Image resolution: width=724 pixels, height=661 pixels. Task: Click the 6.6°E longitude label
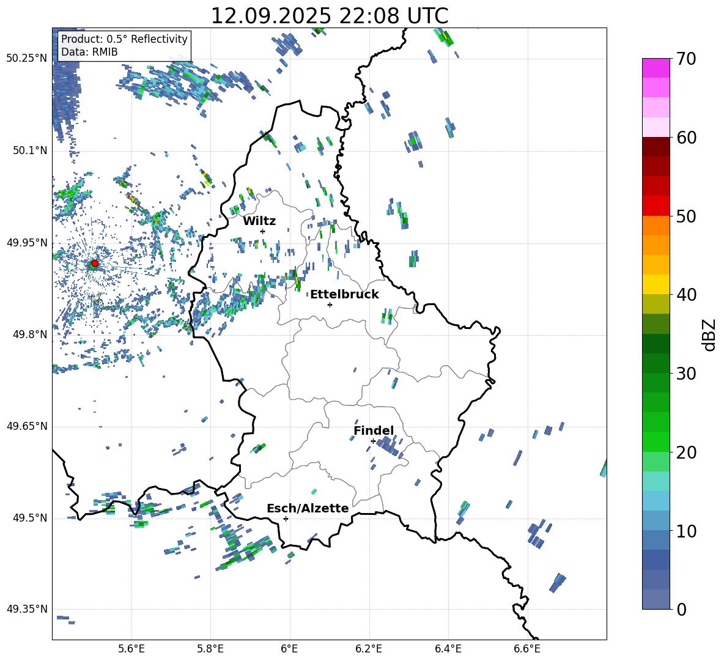click(x=527, y=649)
